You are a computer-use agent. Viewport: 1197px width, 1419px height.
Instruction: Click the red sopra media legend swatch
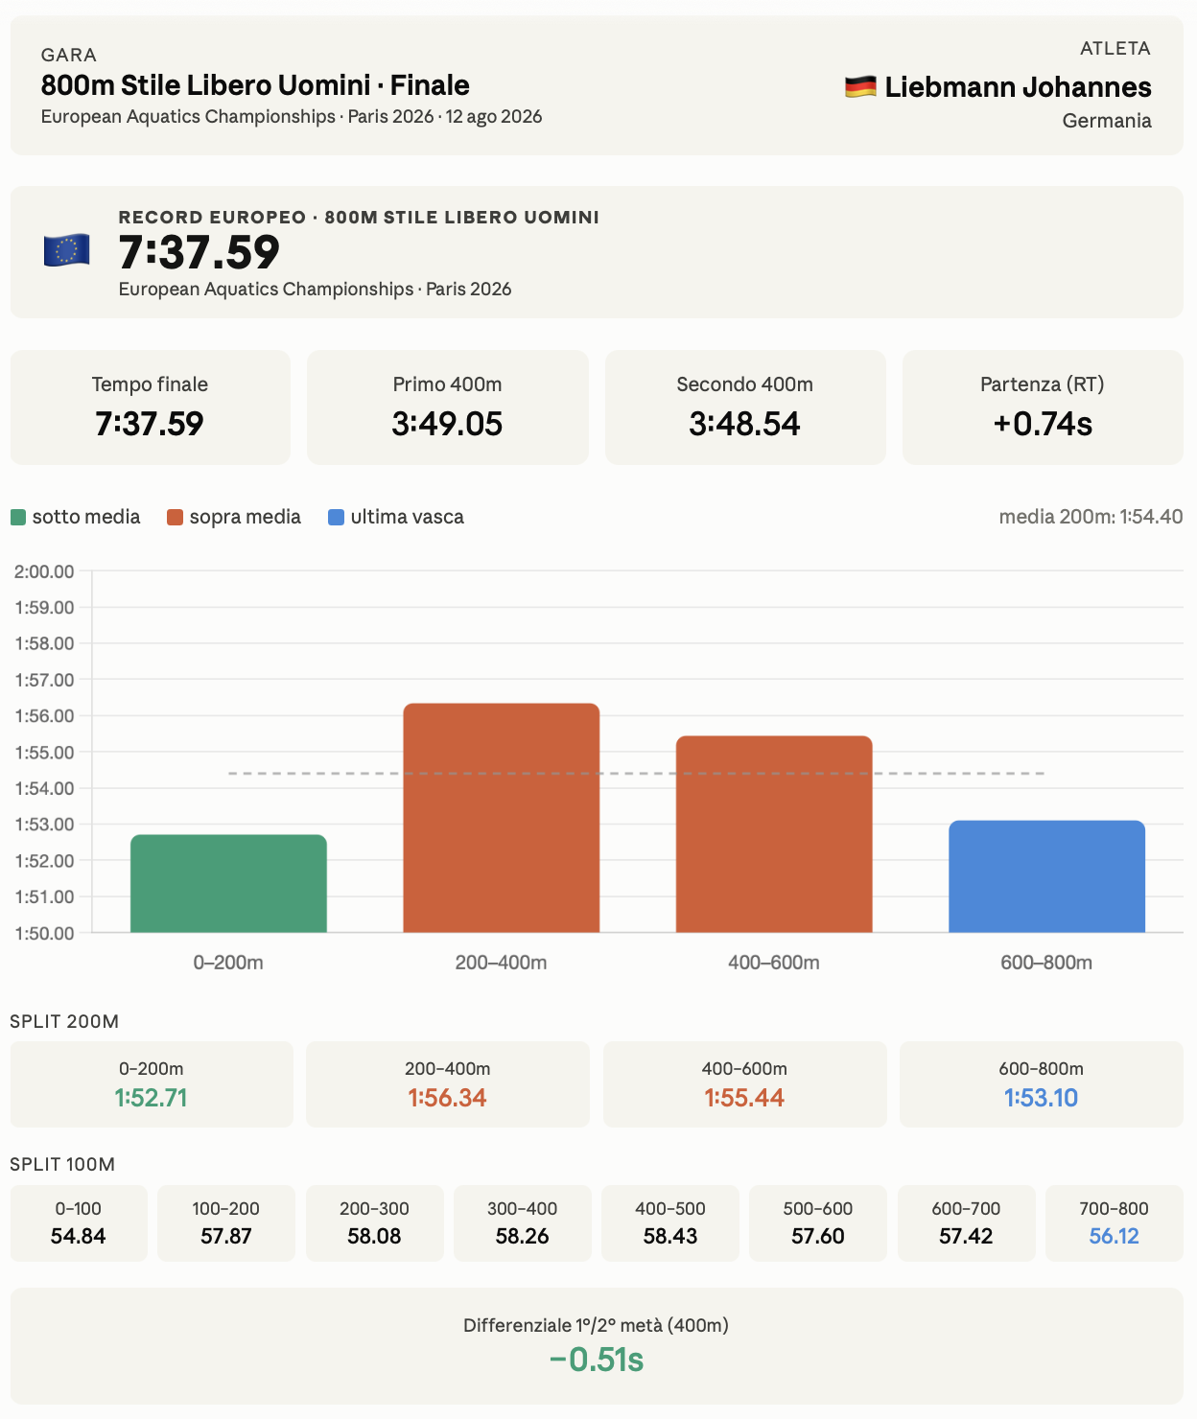pos(175,518)
